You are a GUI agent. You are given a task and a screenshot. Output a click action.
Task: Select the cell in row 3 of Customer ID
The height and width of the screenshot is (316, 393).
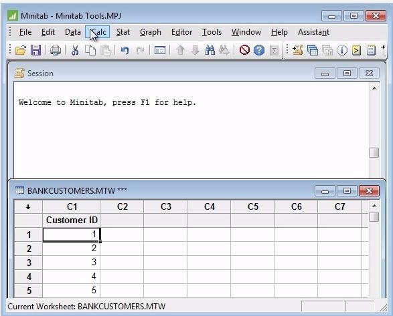click(72, 263)
